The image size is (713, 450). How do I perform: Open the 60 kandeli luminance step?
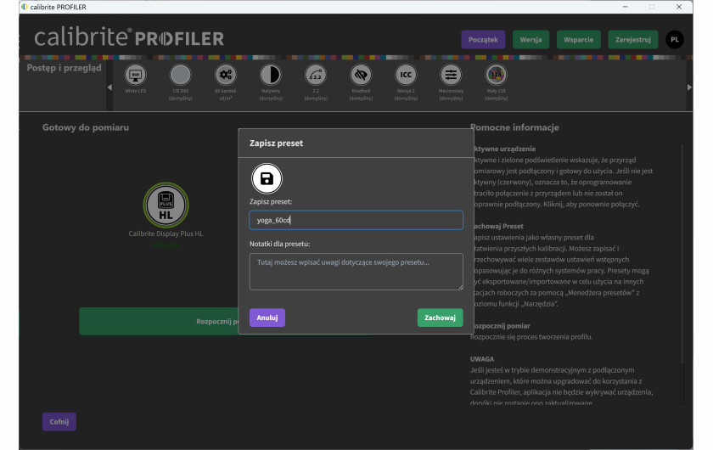pyautogui.click(x=226, y=75)
